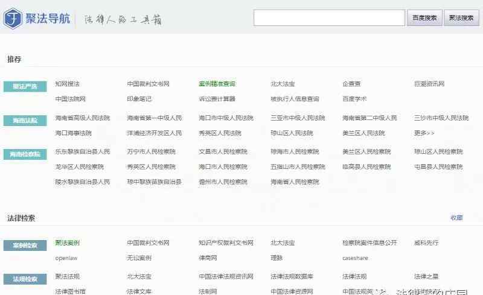Select the 法规检索 category label
This screenshot has height=295, width=483.
(x=25, y=279)
